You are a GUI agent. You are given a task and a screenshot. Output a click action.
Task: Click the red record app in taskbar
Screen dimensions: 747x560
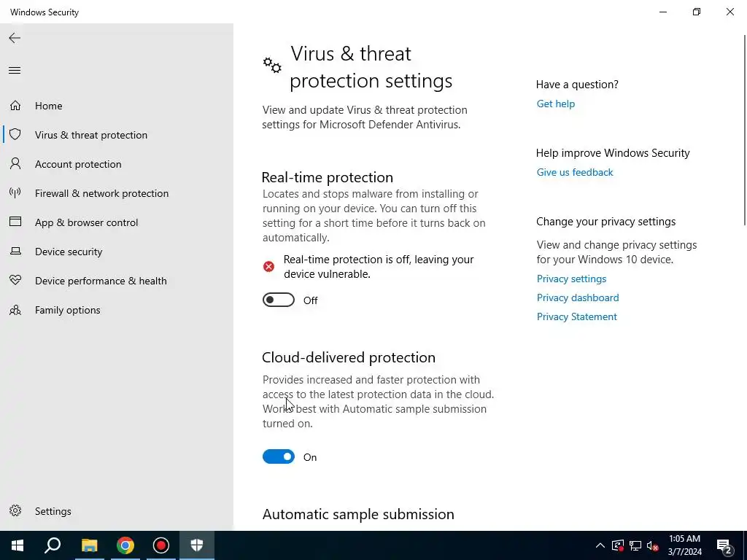pyautogui.click(x=161, y=545)
